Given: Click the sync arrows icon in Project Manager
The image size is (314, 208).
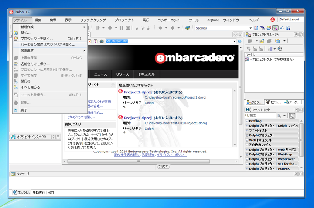Looking at the screenshot, I should (249, 49).
